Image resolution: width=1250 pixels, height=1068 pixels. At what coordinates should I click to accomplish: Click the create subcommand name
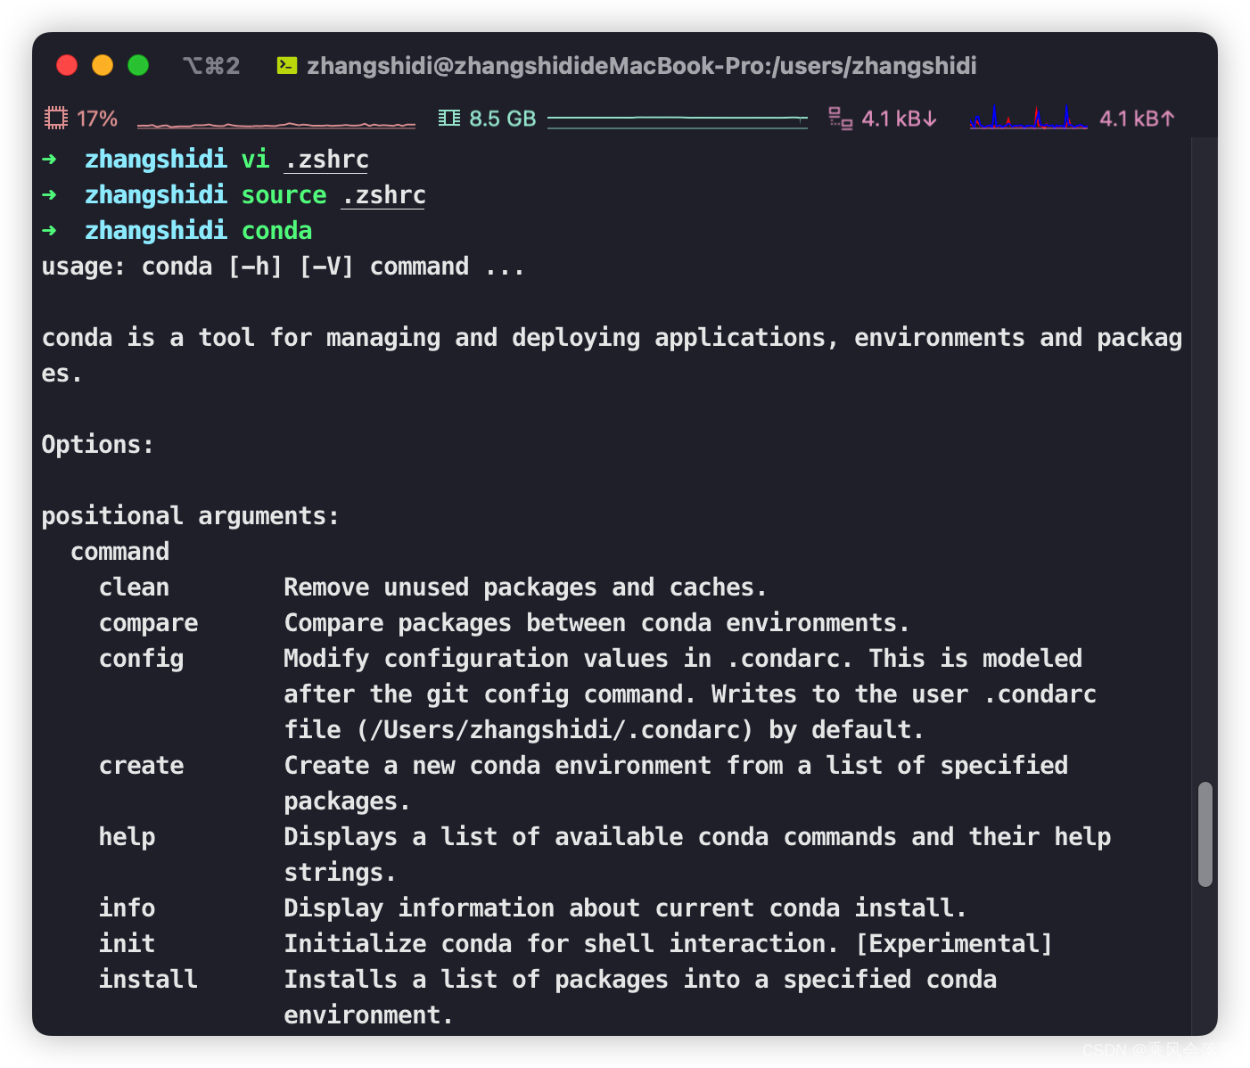coord(141,766)
